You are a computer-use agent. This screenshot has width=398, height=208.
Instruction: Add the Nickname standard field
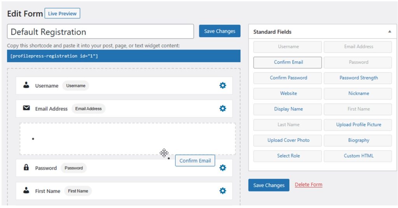point(358,94)
